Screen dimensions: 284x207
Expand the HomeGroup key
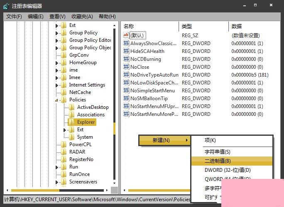point(57,63)
